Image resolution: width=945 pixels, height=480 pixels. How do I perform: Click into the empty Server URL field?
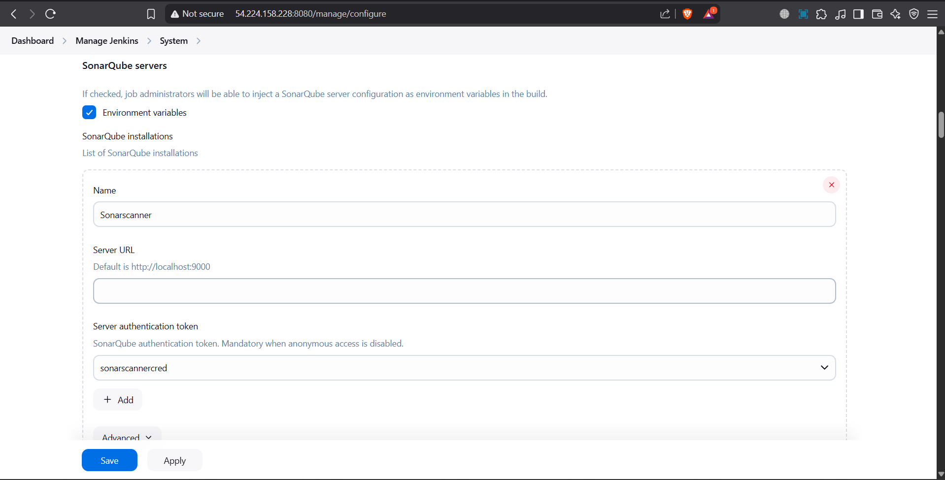tap(464, 291)
